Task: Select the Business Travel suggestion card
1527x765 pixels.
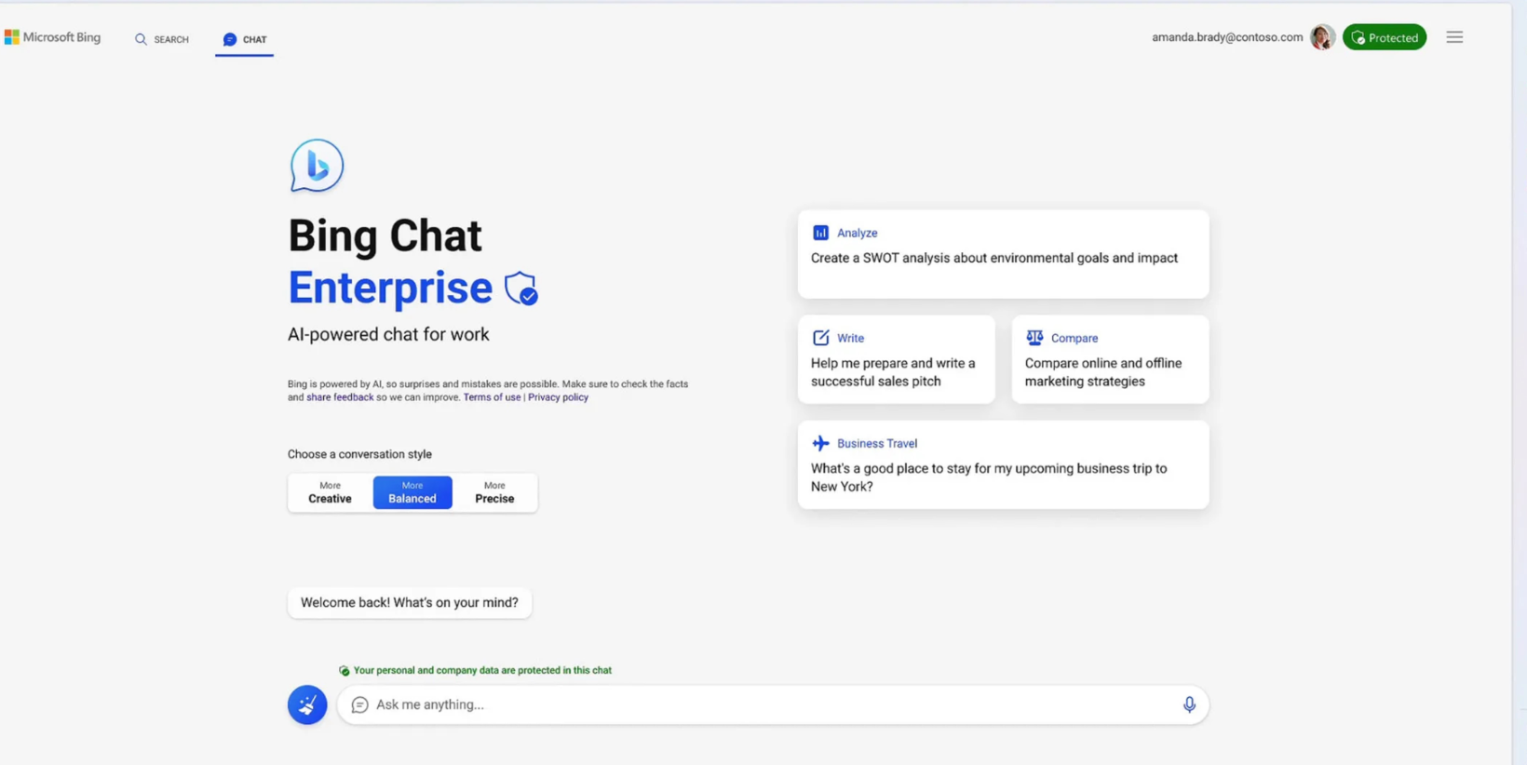Action: point(1003,464)
